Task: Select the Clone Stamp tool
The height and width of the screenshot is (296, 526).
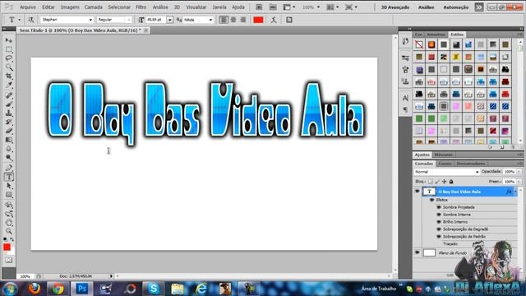Action: point(9,113)
